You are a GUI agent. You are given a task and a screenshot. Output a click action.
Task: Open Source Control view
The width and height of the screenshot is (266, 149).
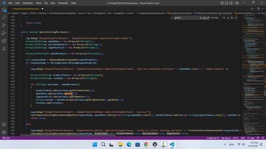pyautogui.click(x=4, y=25)
